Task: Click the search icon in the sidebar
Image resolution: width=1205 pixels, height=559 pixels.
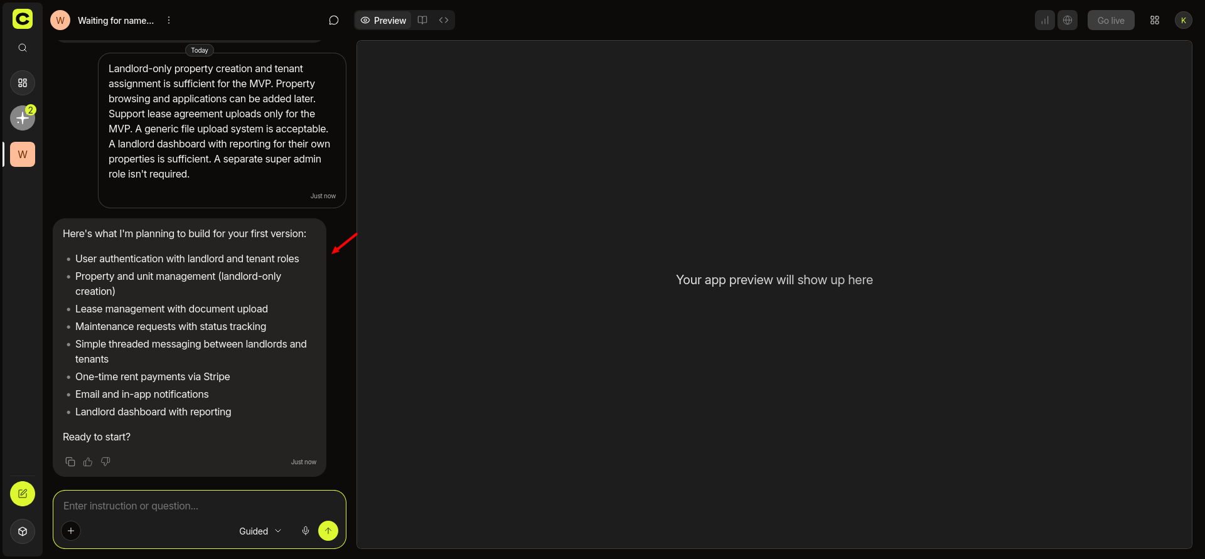Action: tap(23, 48)
